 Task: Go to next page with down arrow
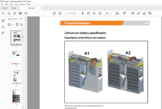click(x=60, y=13)
